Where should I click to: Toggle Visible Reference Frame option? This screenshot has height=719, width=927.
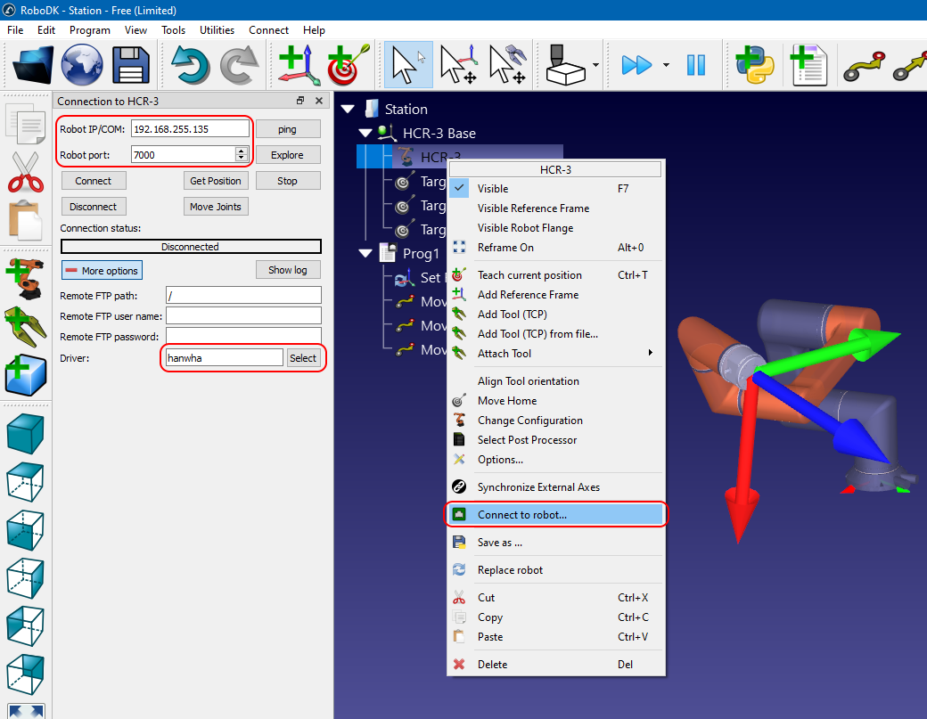tap(533, 208)
